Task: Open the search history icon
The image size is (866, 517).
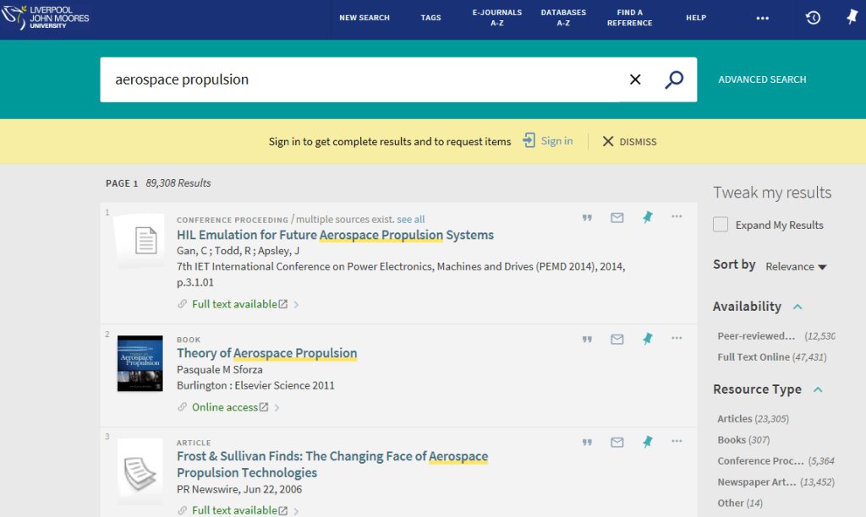Action: pyautogui.click(x=813, y=18)
